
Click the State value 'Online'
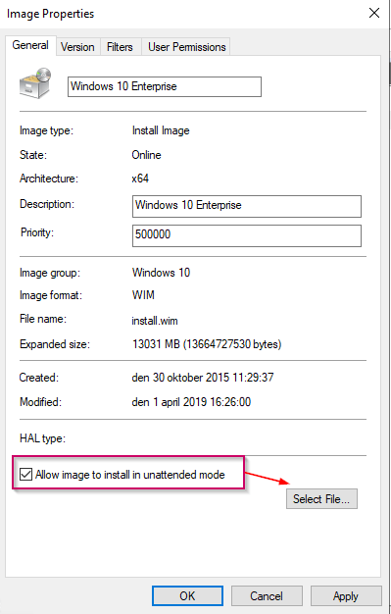tap(146, 155)
